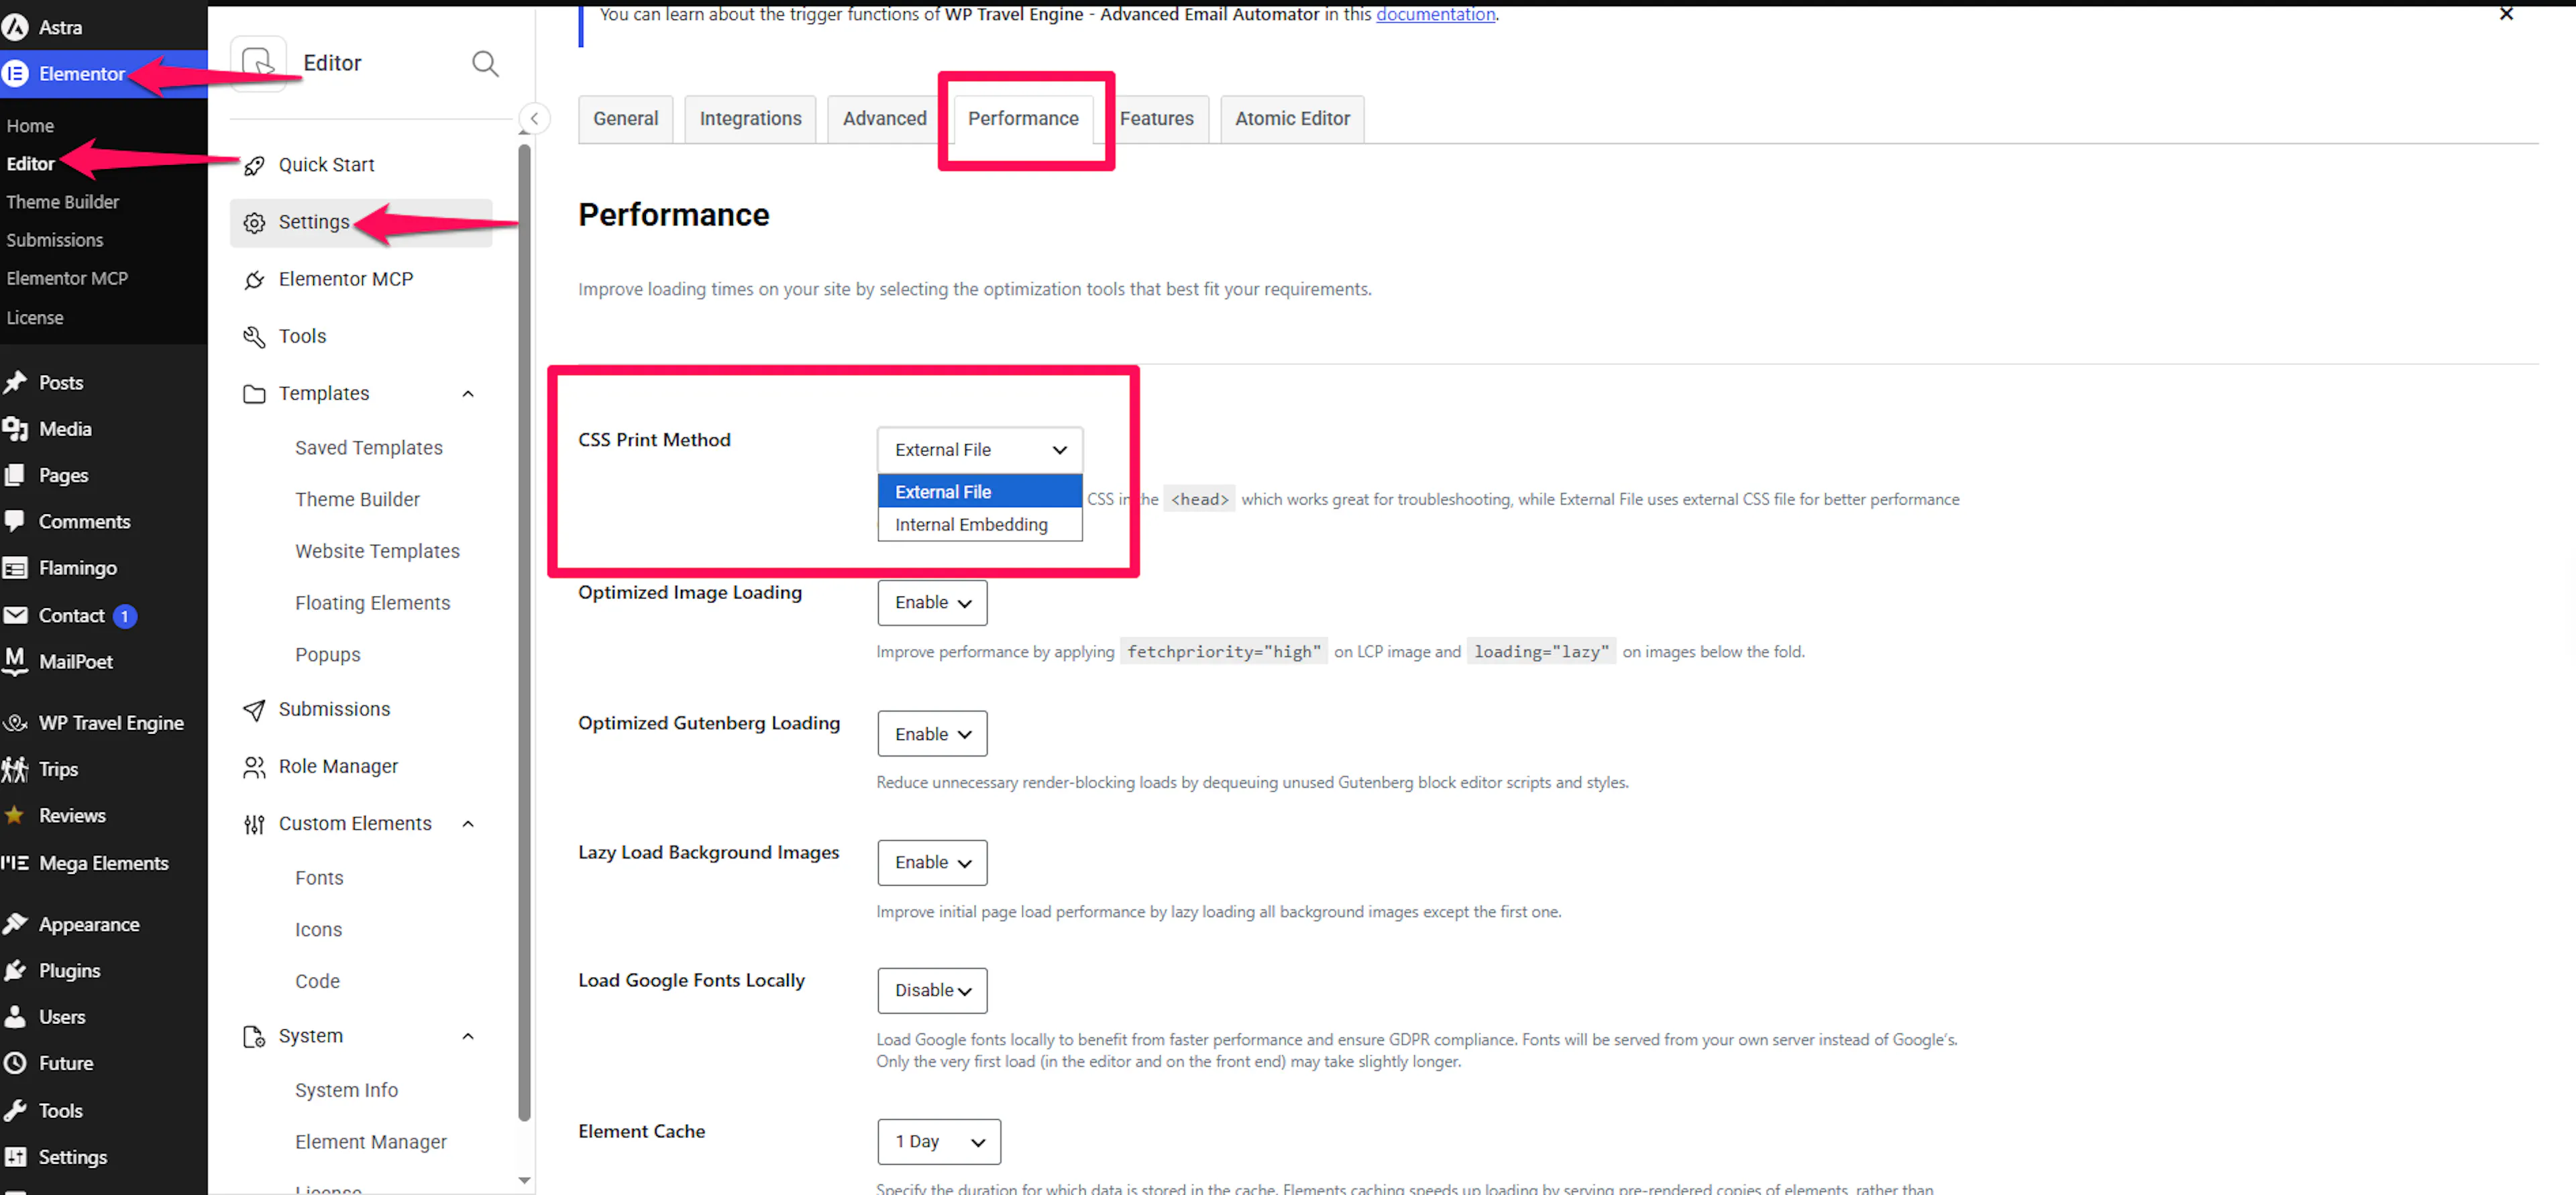
Task: Click the Mega Elements icon
Action: click(15, 862)
